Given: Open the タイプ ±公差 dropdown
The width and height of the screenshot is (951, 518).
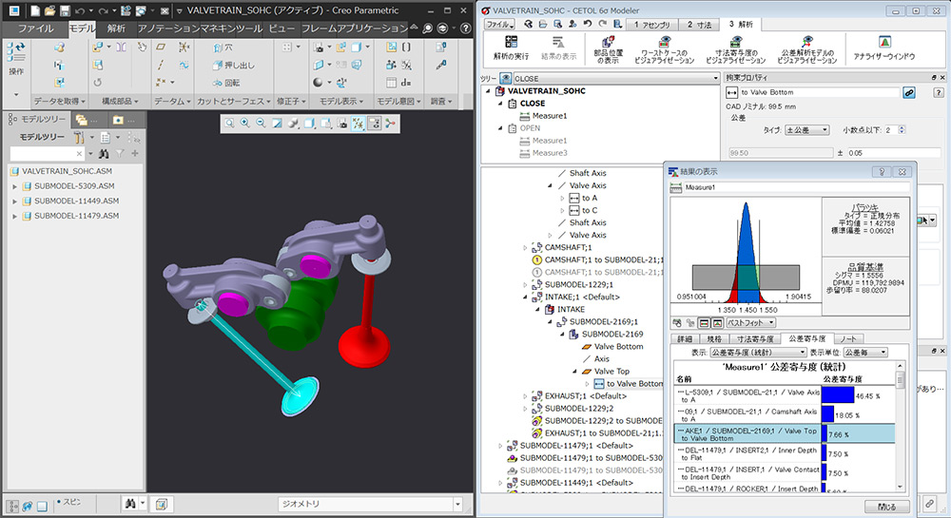Looking at the screenshot, I should (806, 129).
